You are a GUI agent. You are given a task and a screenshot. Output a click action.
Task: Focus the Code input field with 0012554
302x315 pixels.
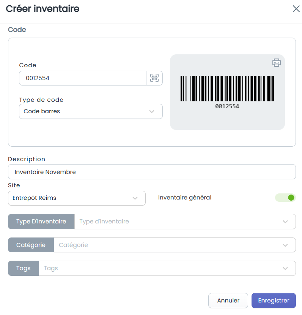pyautogui.click(x=83, y=78)
